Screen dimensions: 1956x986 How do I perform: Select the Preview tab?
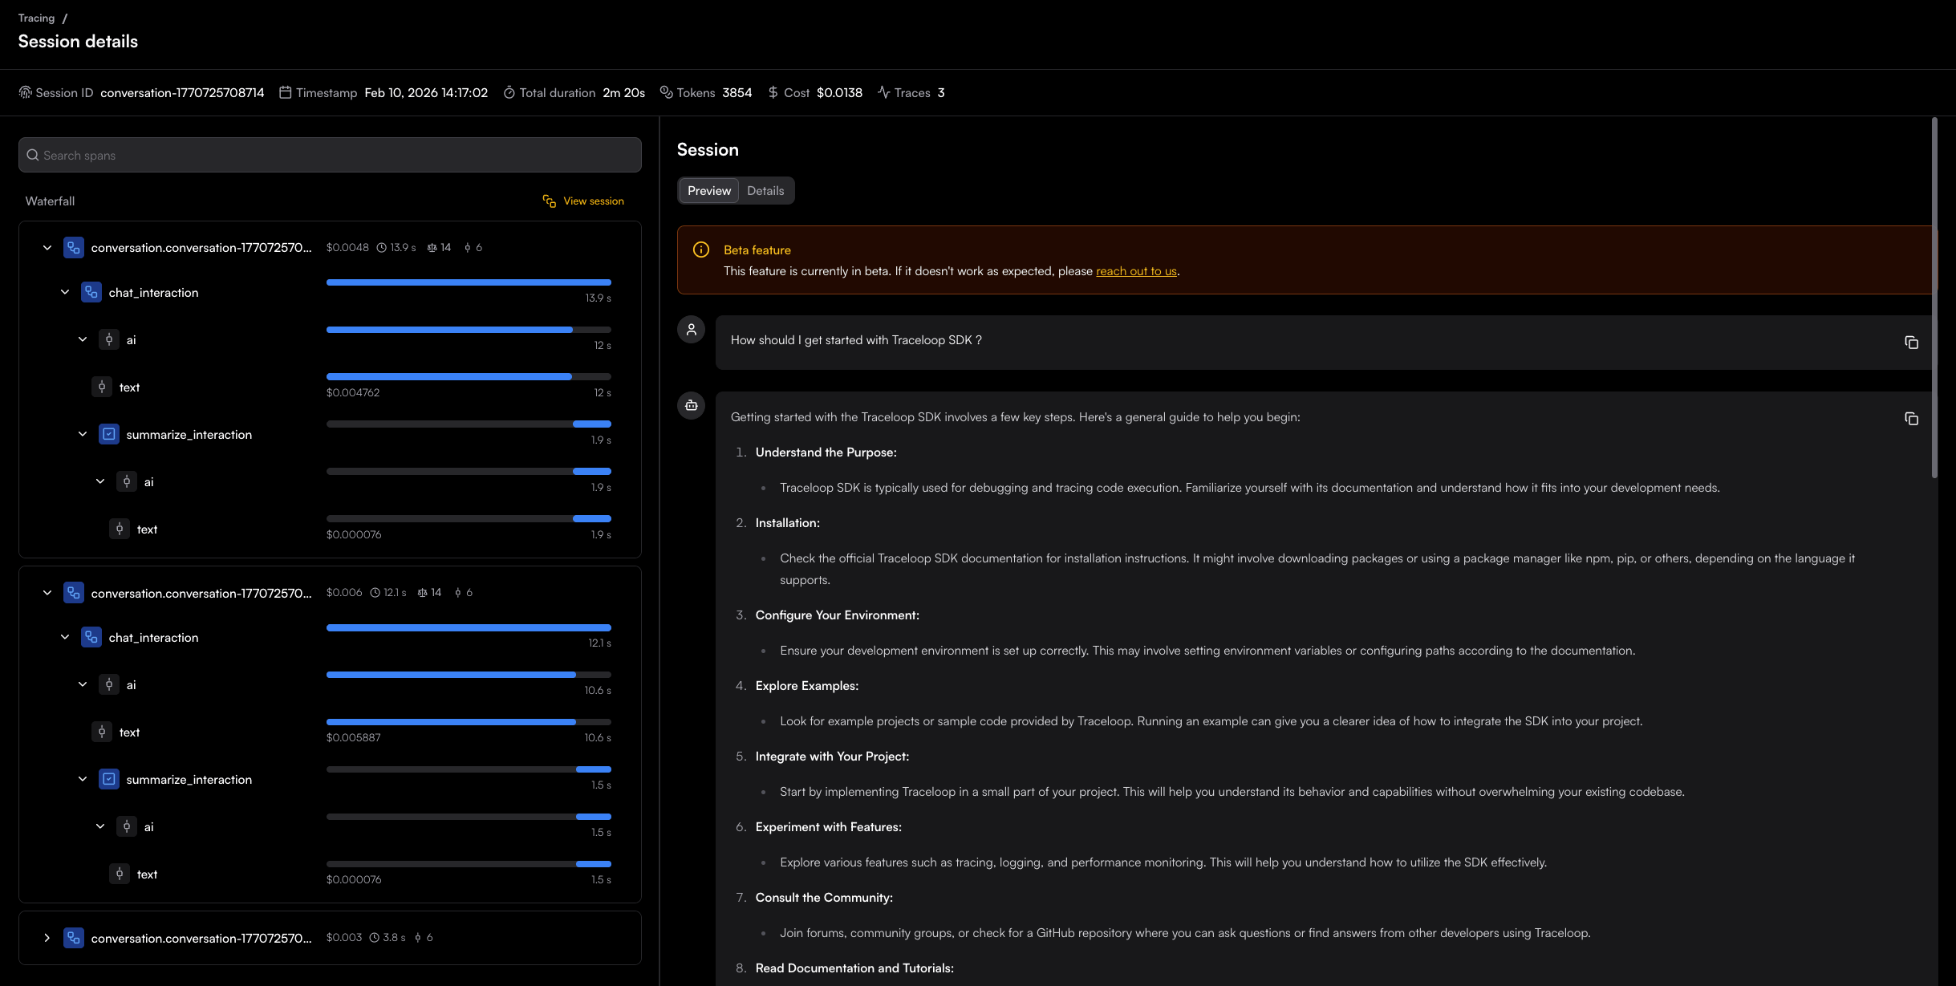tap(709, 191)
